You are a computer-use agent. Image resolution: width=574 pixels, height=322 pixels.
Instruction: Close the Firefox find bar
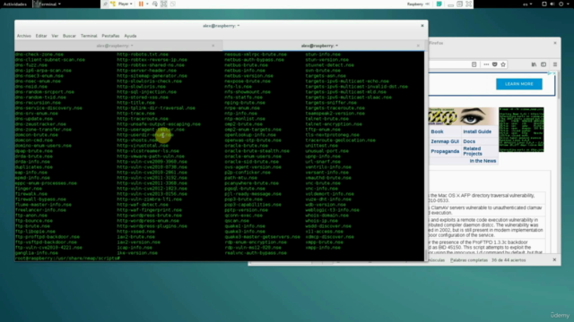pyautogui.click(x=554, y=260)
